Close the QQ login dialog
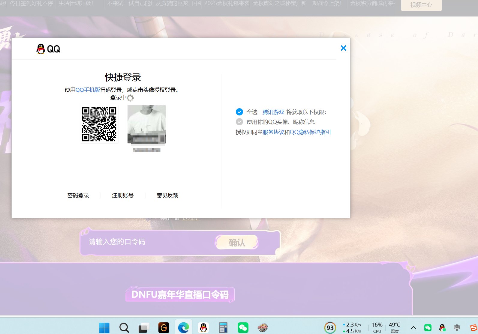This screenshot has height=334, width=478. (343, 48)
